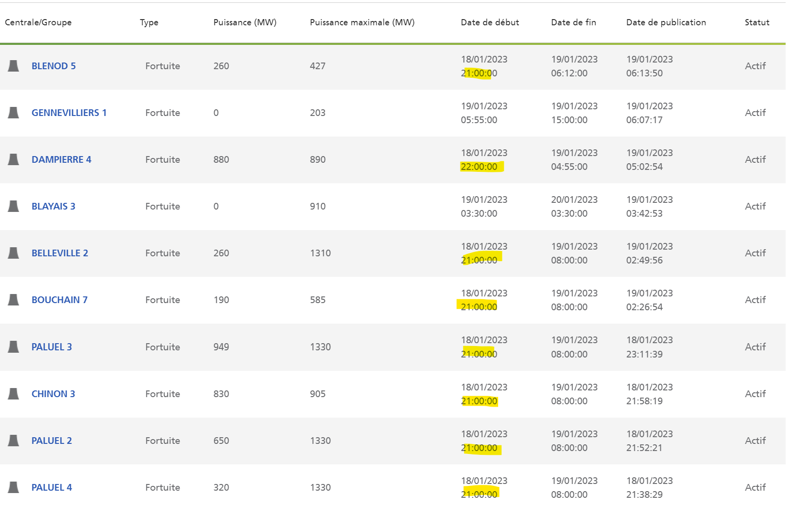
Task: Click Actif status in BLAYAIS 3 row
Action: [x=755, y=206]
